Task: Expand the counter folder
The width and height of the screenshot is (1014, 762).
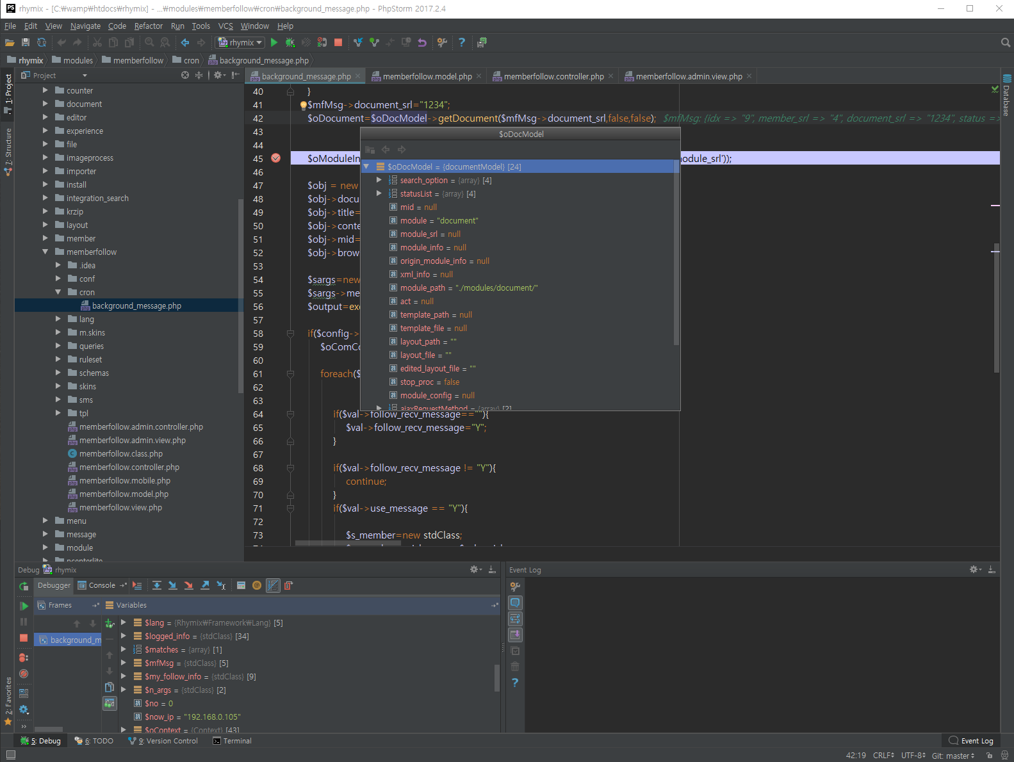Action: (45, 90)
